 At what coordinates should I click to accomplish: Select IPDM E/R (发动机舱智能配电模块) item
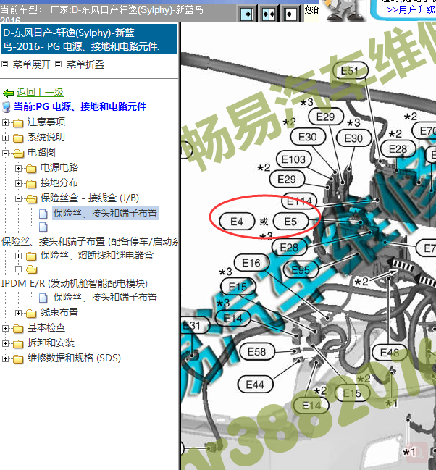pos(75,284)
